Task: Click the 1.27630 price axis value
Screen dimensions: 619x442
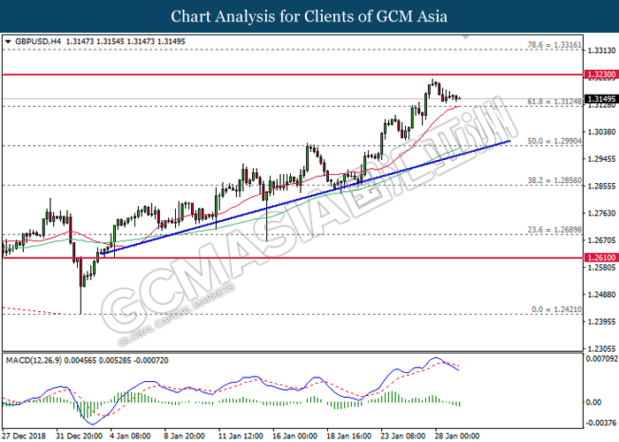Action: [601, 214]
